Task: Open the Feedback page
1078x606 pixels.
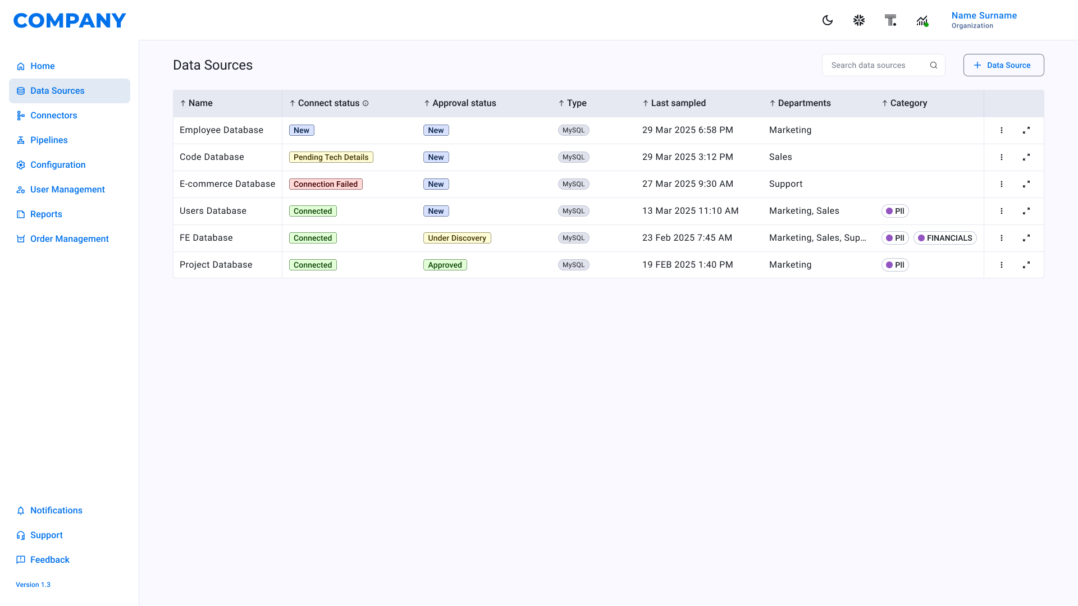Action: click(x=50, y=559)
